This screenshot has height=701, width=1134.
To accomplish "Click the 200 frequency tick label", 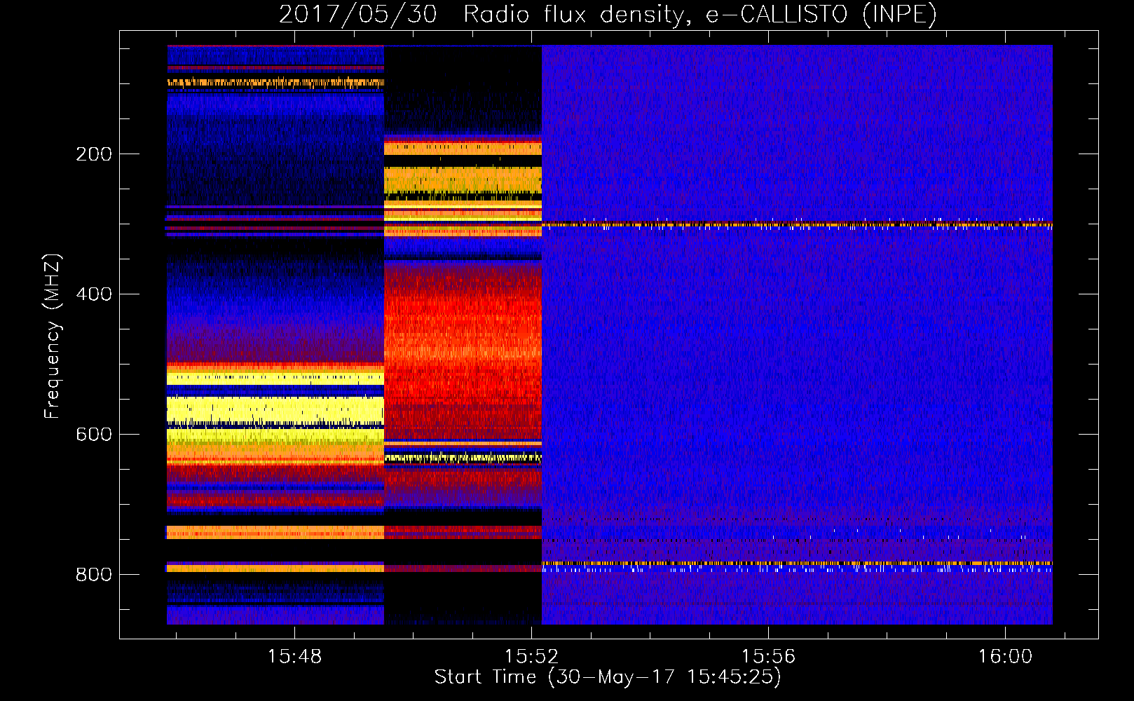I will (x=94, y=154).
